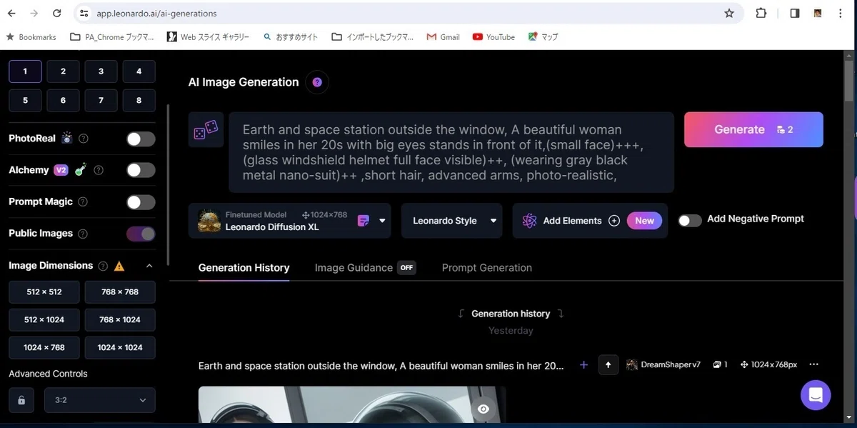Open the three-dot generation options menu
The width and height of the screenshot is (857, 428).
(x=813, y=364)
